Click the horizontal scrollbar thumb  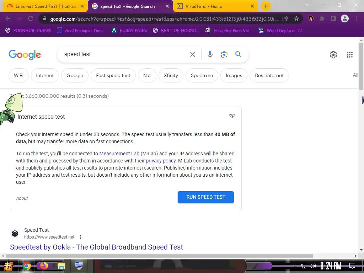click(159, 256)
